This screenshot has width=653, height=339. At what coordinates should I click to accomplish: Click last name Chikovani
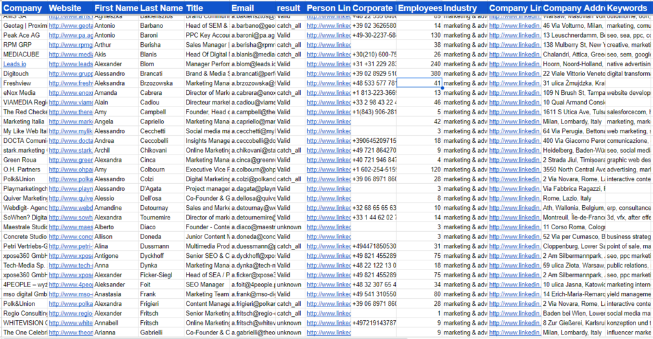pos(153,150)
